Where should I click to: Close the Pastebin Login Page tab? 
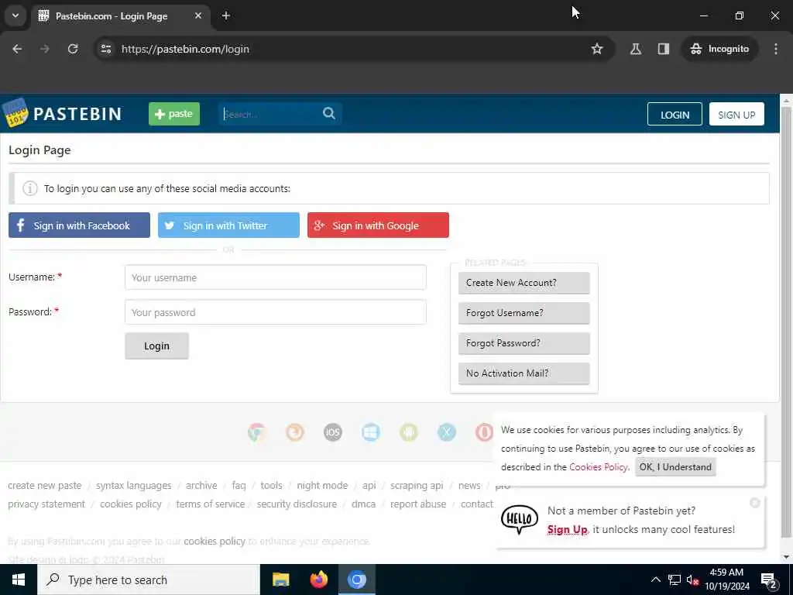(x=198, y=15)
